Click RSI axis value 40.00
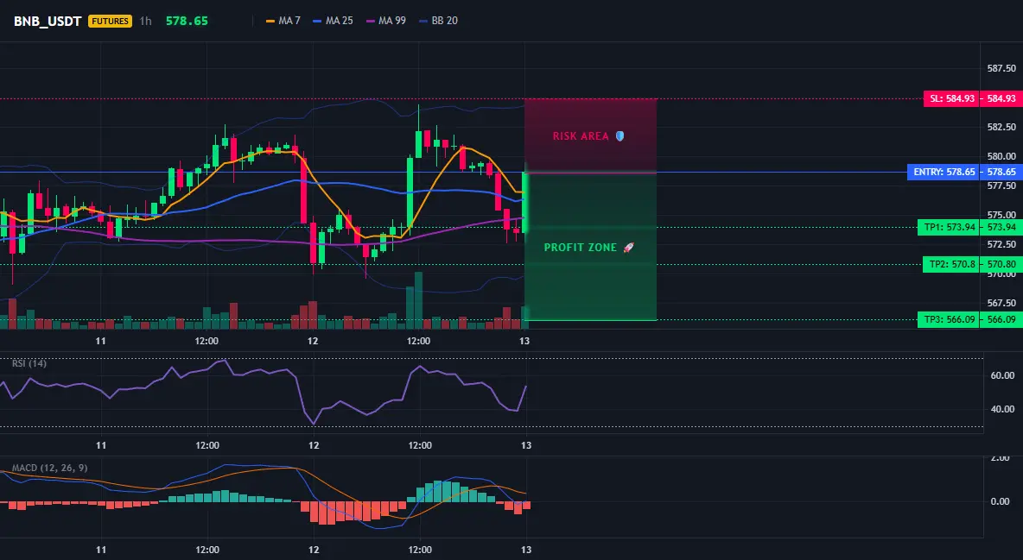Viewport: 1023px width, 560px height. 1003,409
